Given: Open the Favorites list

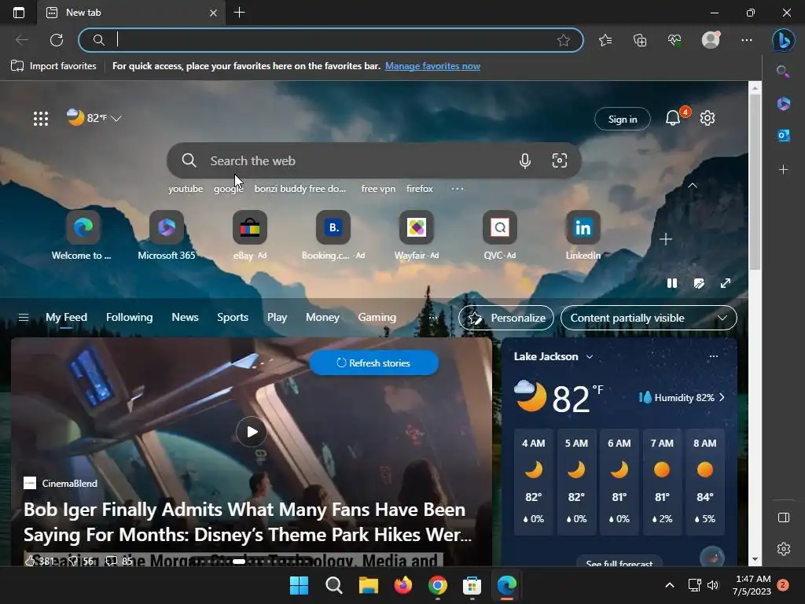Looking at the screenshot, I should coord(605,40).
